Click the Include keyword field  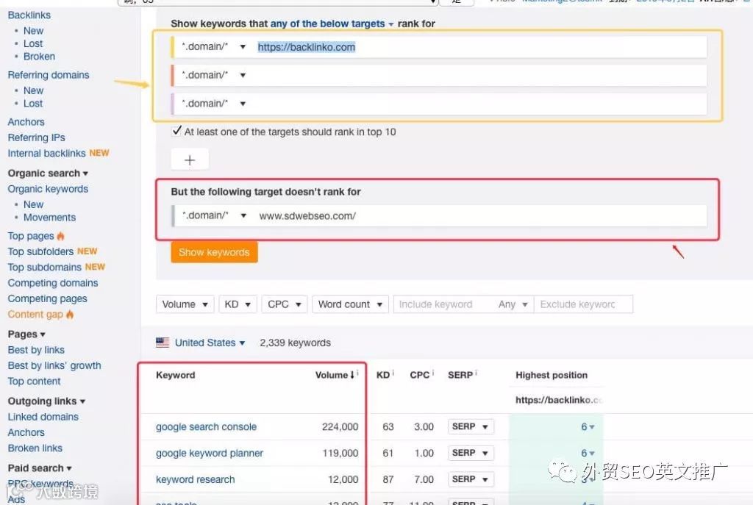443,304
